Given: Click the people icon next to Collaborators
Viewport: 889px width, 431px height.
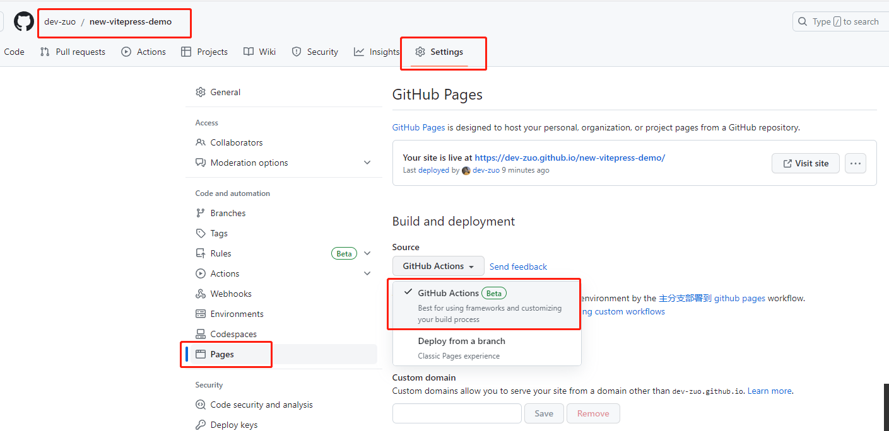Looking at the screenshot, I should [201, 142].
